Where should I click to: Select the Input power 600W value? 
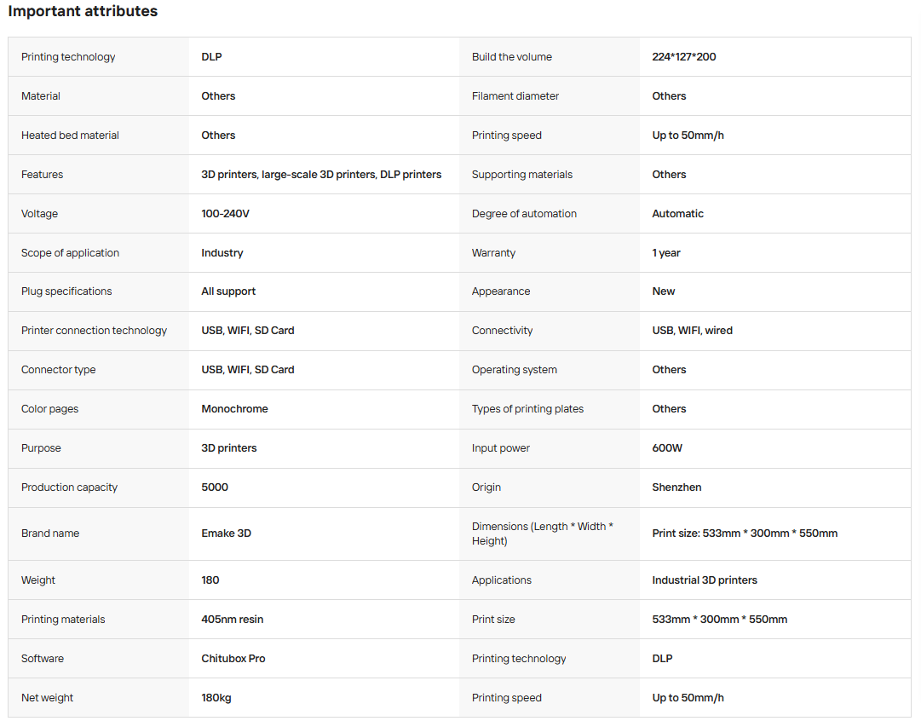pos(667,448)
